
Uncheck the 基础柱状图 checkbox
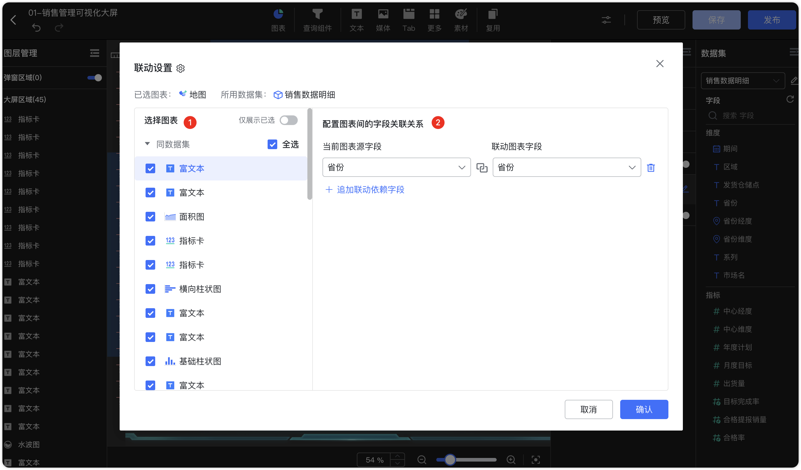click(x=150, y=361)
